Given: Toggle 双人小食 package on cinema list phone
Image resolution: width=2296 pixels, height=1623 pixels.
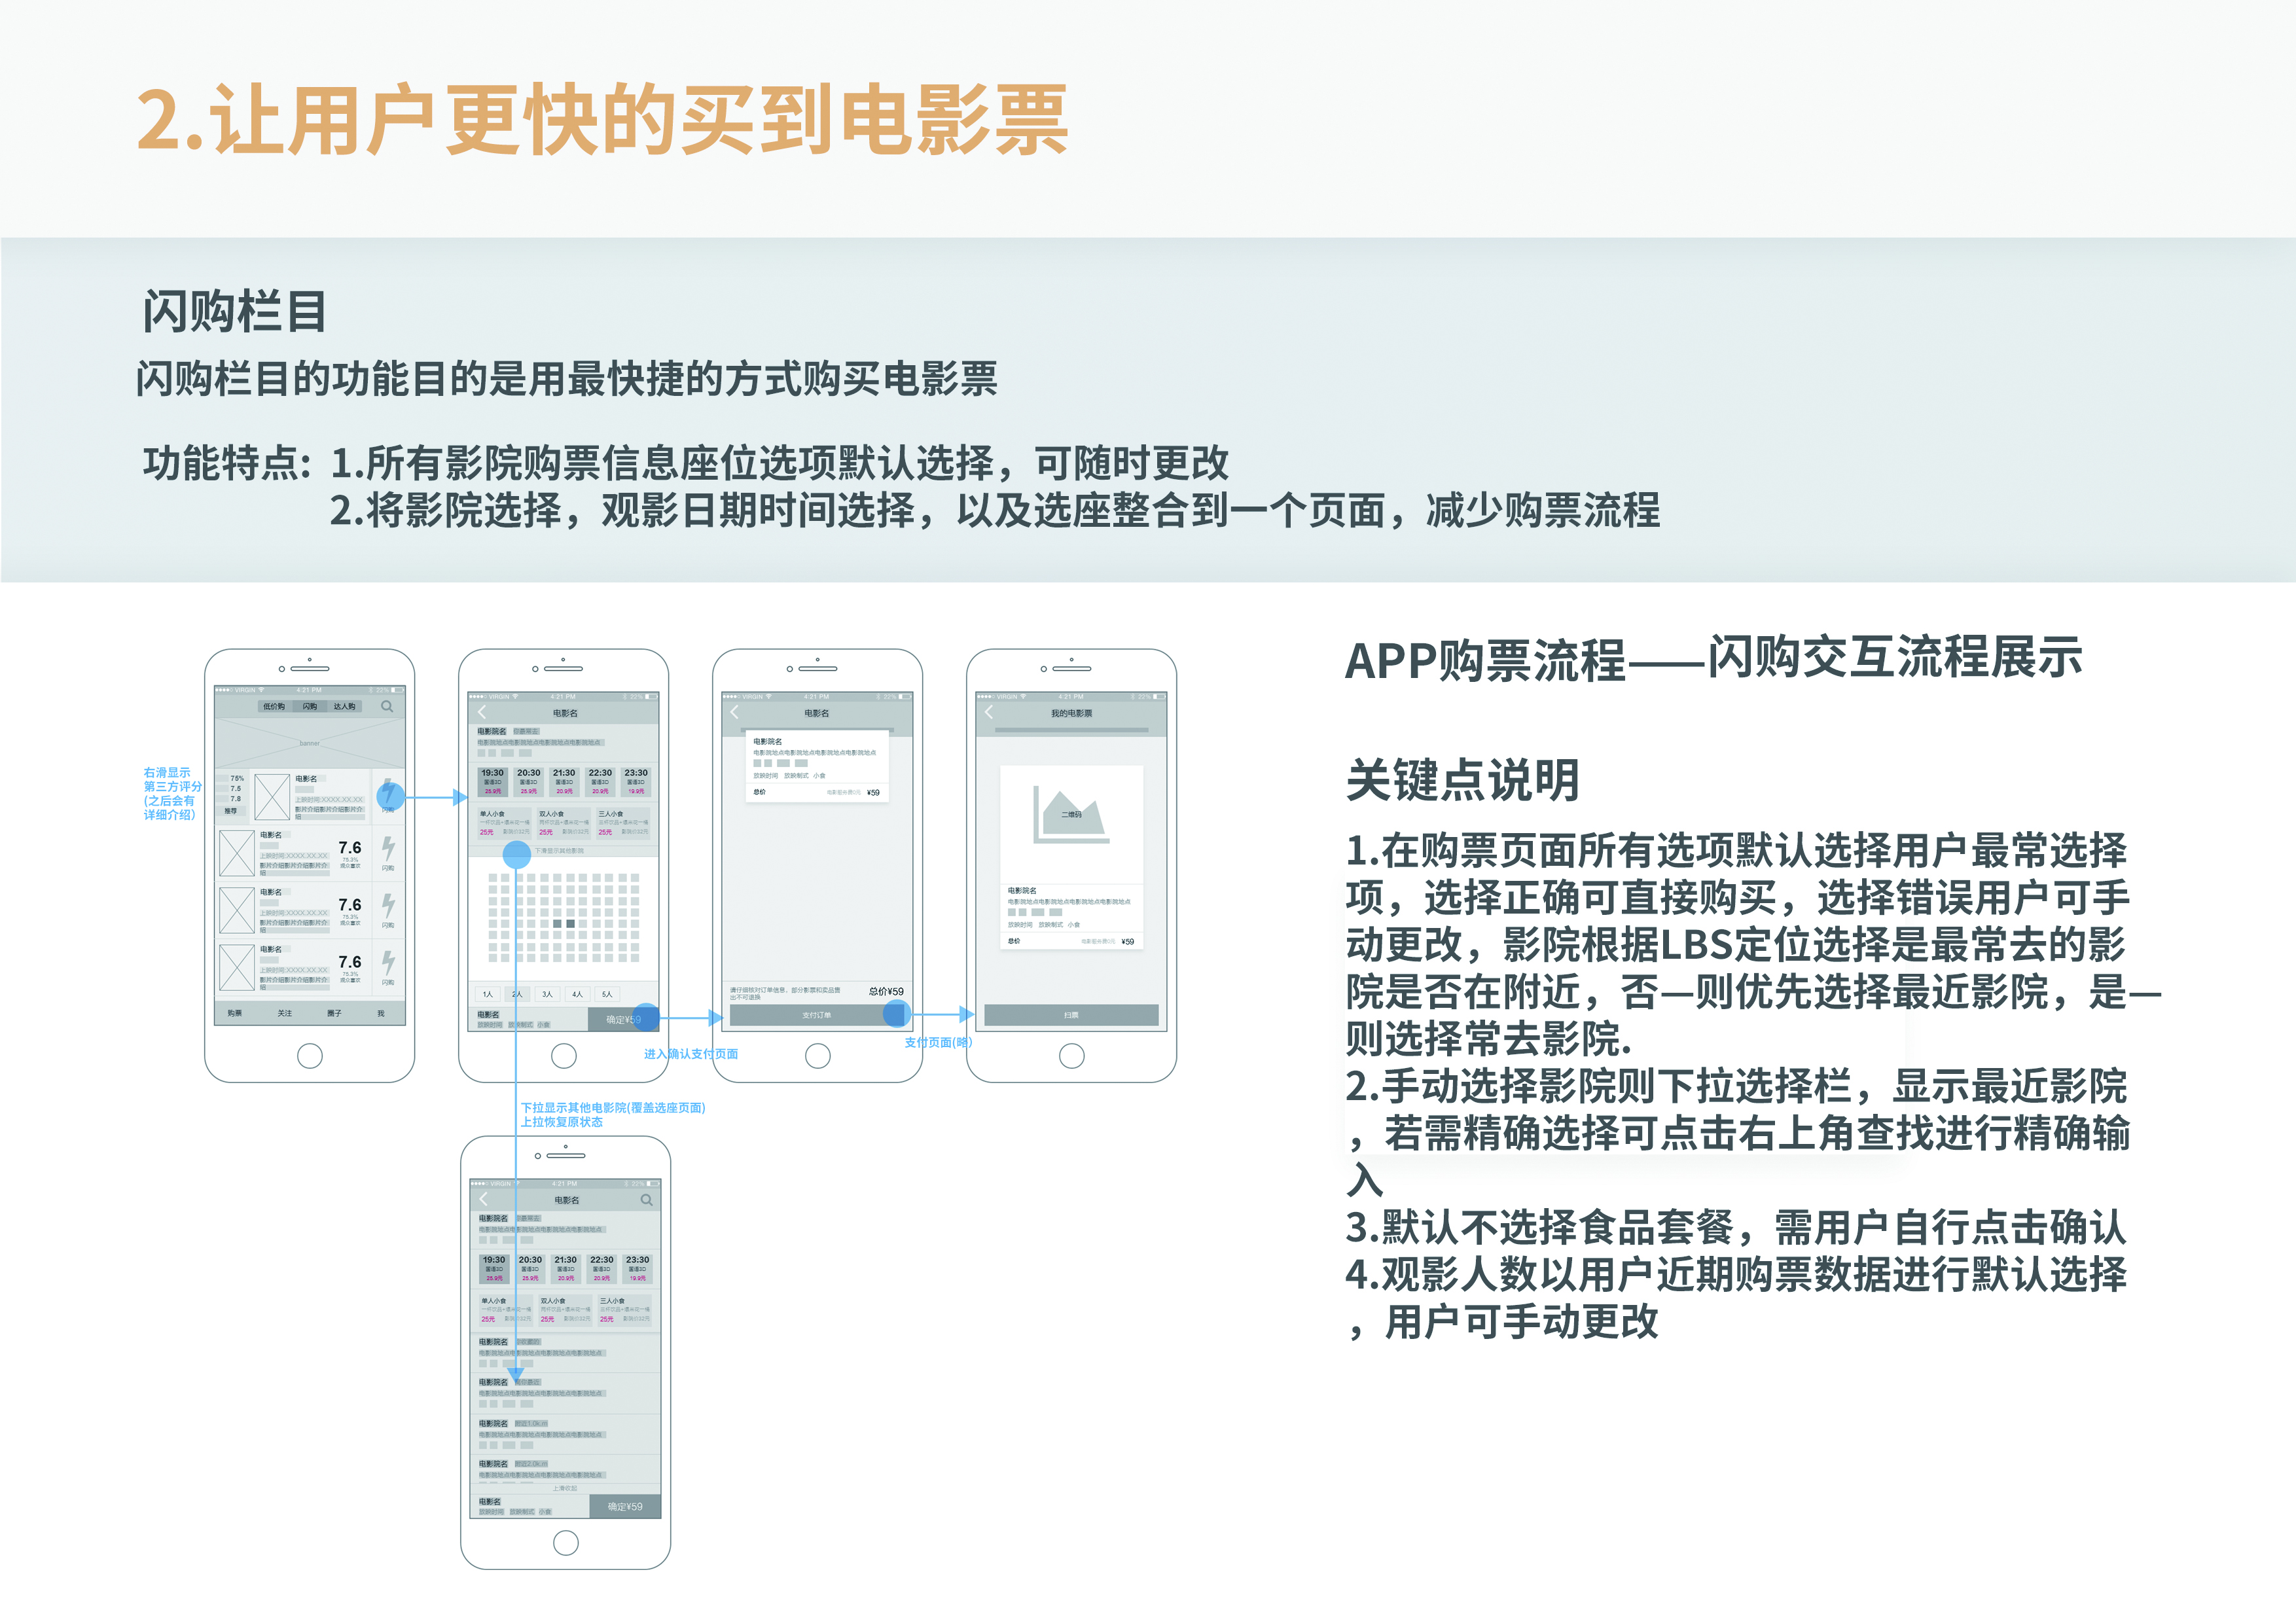Looking at the screenshot, I should tap(566, 1310).
